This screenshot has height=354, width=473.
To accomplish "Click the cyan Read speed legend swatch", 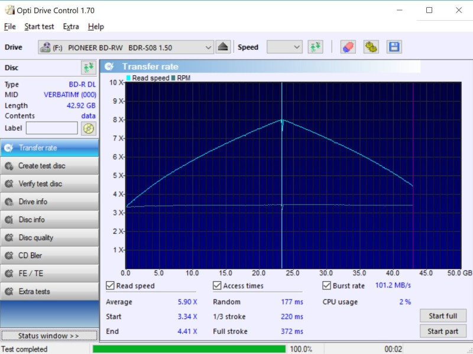I will (128, 78).
